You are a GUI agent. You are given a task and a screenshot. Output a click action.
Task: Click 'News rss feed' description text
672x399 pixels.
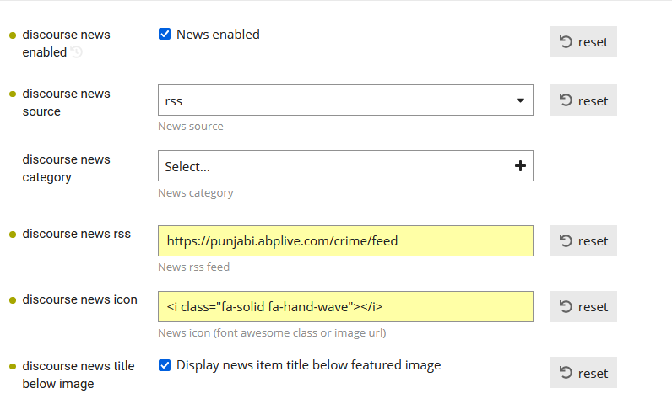coord(193,267)
